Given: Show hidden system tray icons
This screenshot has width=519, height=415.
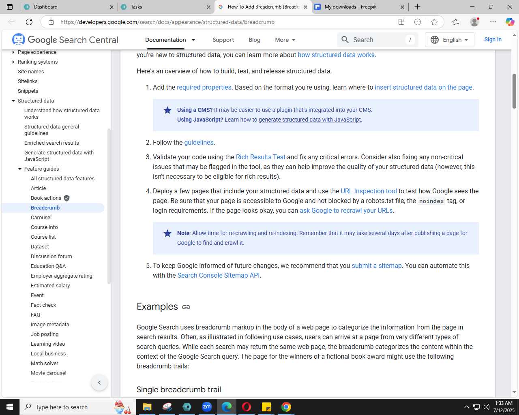Looking at the screenshot, I should coord(466,407).
